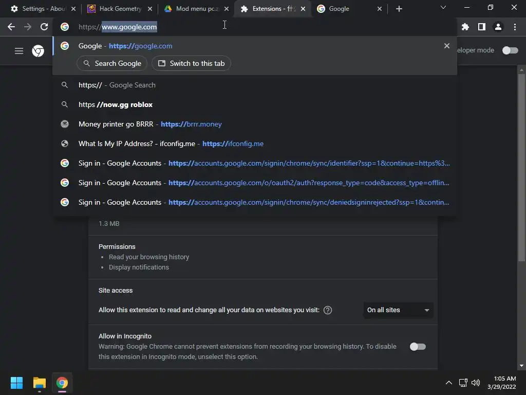The image size is (526, 395).
Task: Open Chrome side panel icon
Action: [x=482, y=27]
